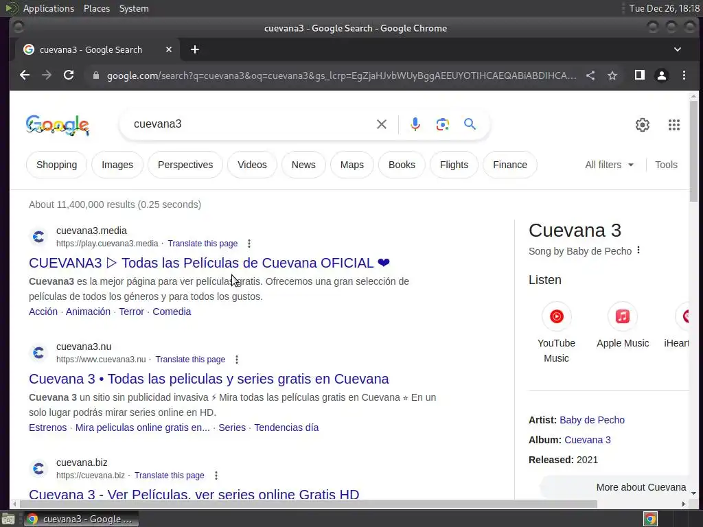The image size is (703, 527).
Task: Select the Books filter
Action: (402, 165)
